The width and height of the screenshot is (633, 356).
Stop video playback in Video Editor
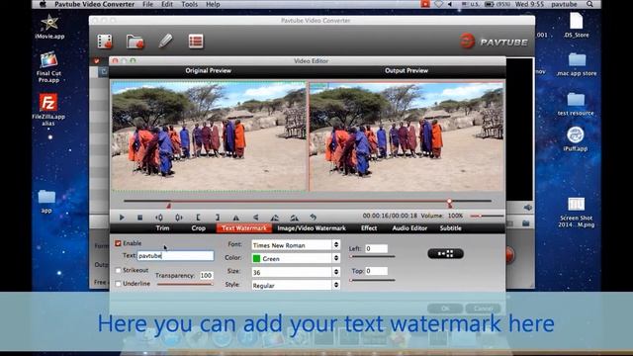click(139, 218)
